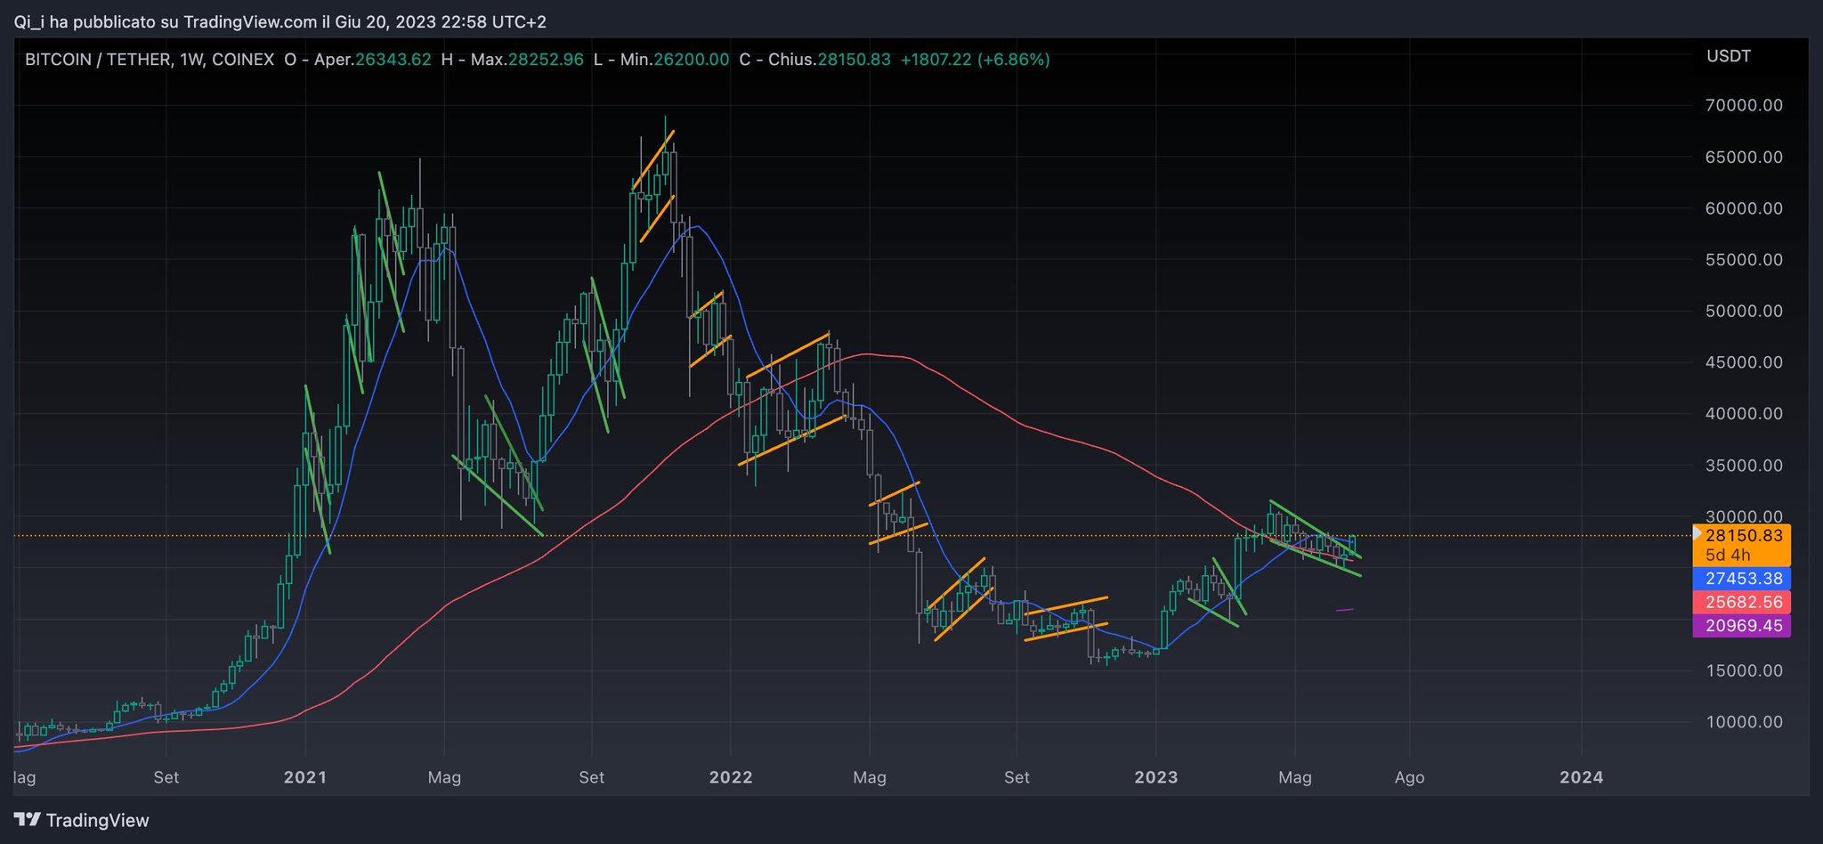Click the USDT currency label on the price axis

[x=1729, y=56]
